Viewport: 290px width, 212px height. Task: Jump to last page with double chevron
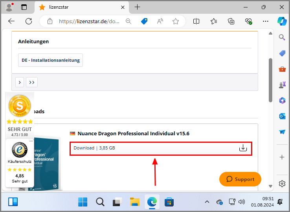(x=32, y=82)
